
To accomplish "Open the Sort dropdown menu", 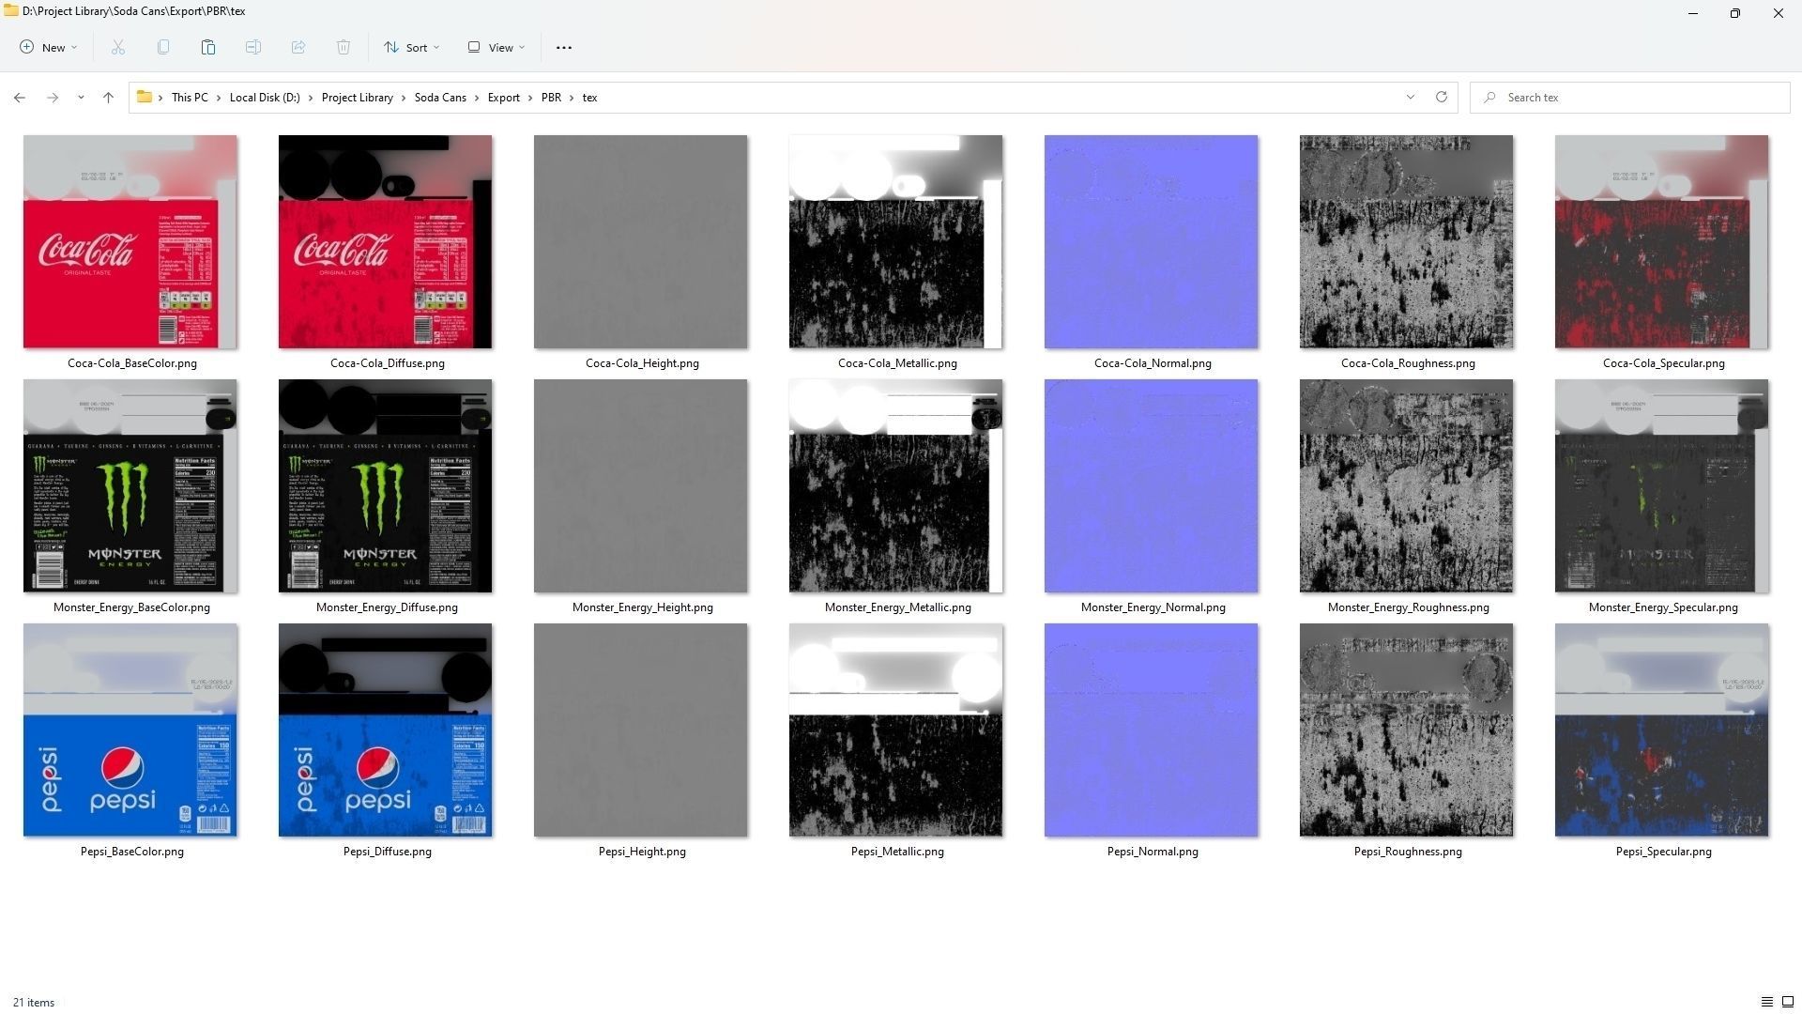I will click(x=411, y=47).
